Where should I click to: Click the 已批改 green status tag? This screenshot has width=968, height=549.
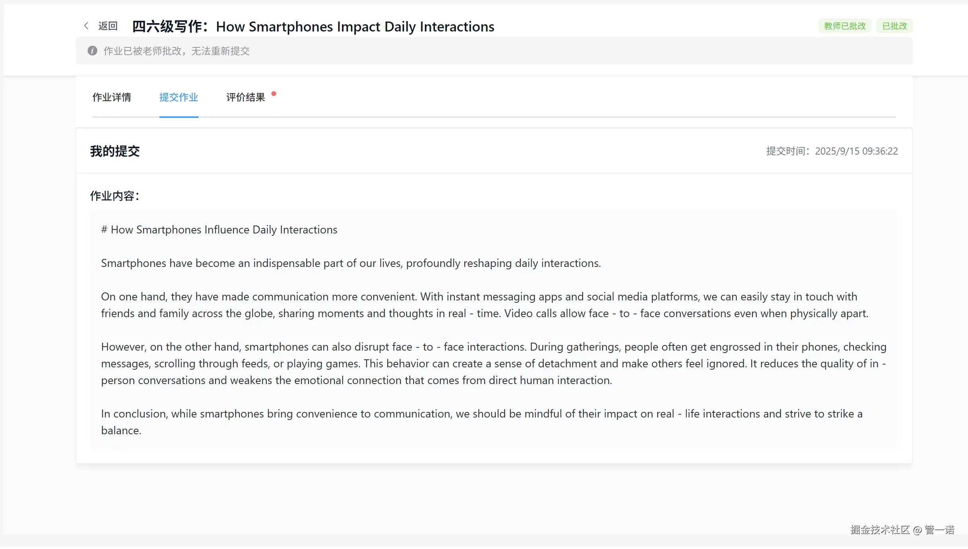click(894, 26)
